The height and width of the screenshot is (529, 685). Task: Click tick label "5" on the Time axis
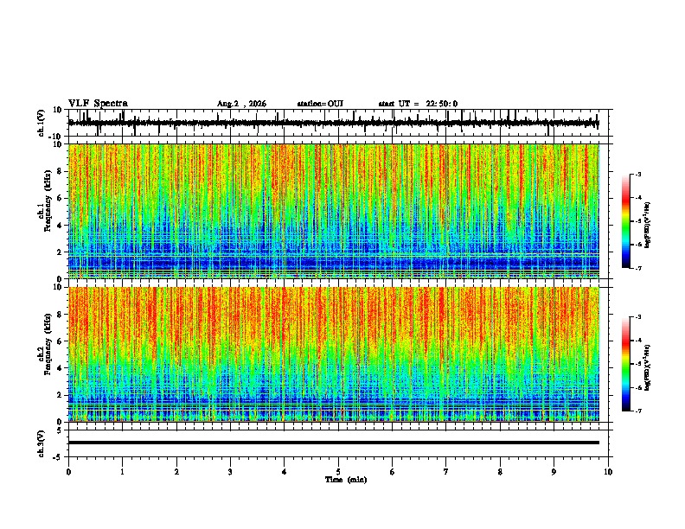coord(338,472)
